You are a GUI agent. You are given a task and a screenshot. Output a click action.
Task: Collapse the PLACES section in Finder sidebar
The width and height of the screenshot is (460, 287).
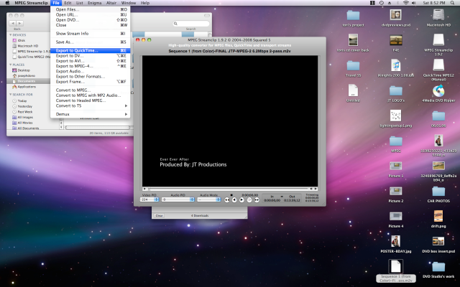coord(11,65)
